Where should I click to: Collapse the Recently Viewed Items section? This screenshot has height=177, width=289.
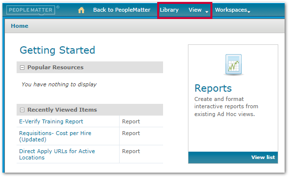[x=22, y=110]
